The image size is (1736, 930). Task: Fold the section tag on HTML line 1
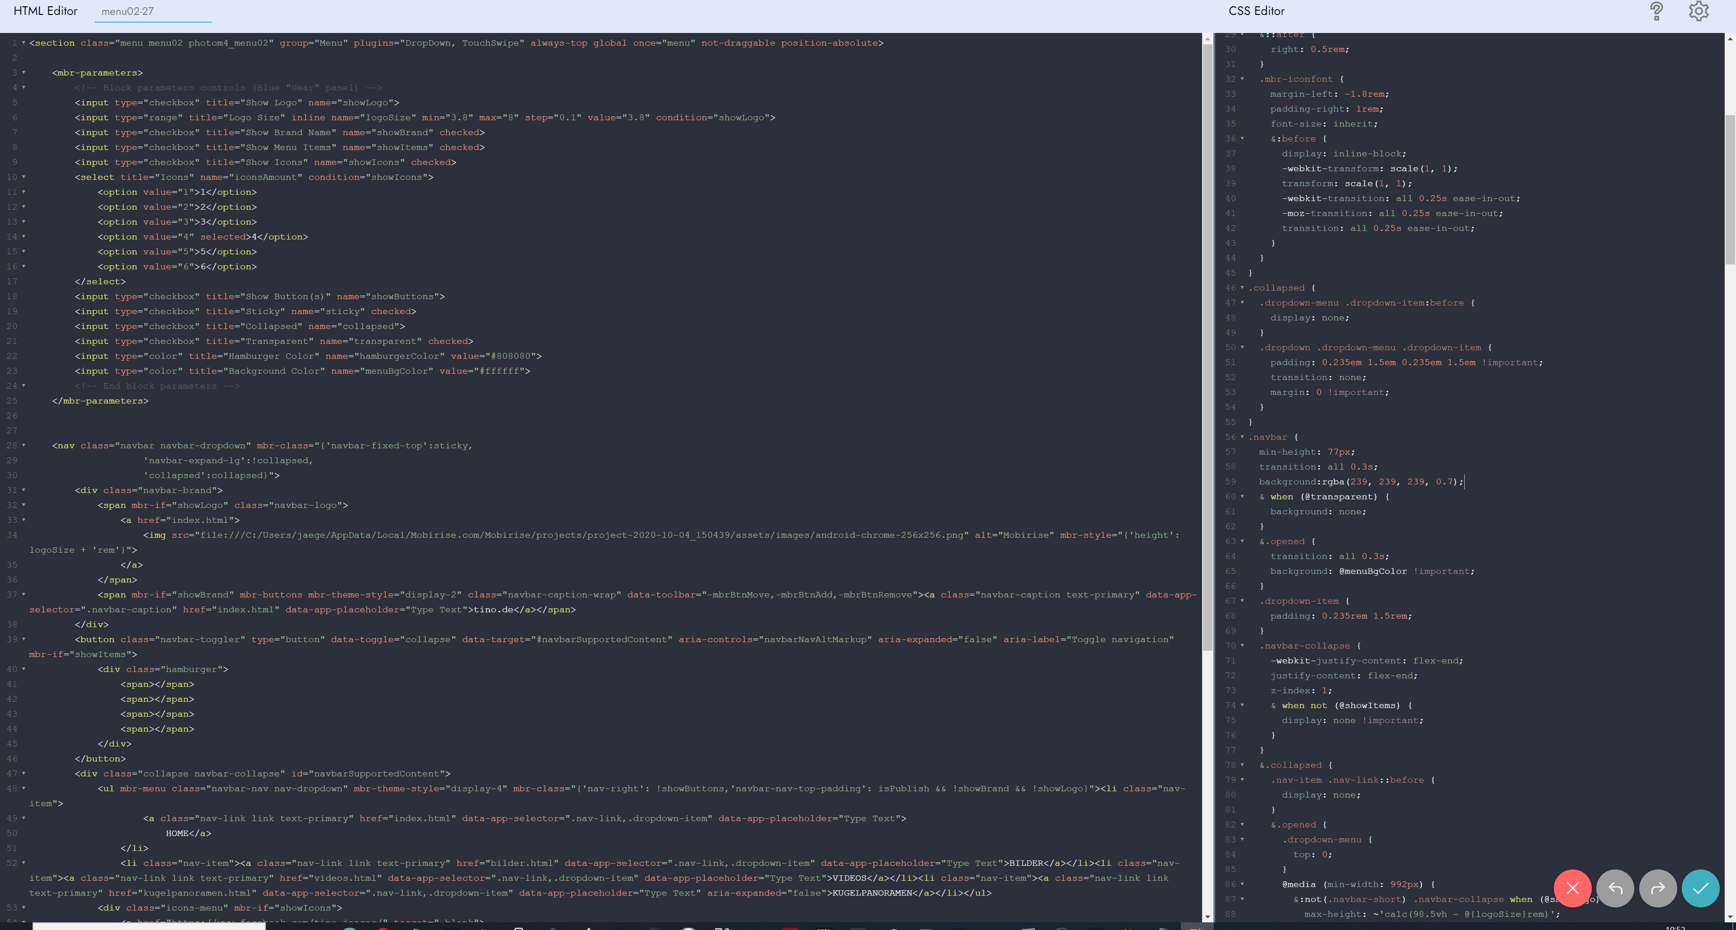(24, 43)
